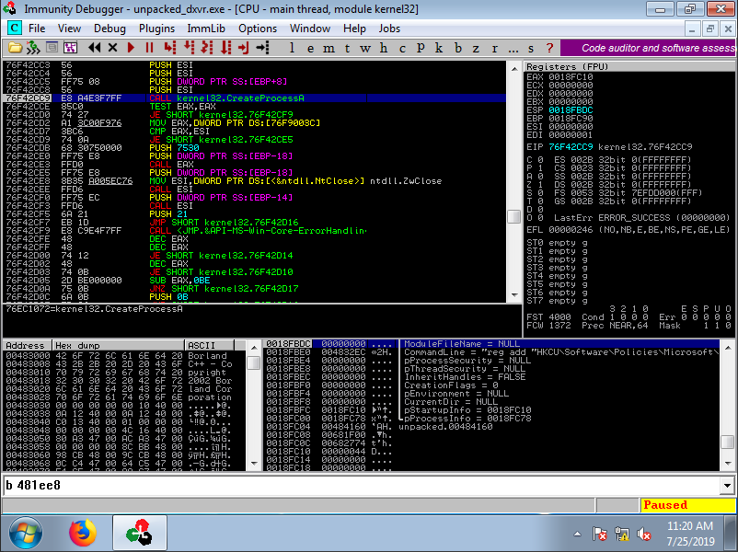Open the Help menu
The height and width of the screenshot is (552, 738).
(354, 29)
